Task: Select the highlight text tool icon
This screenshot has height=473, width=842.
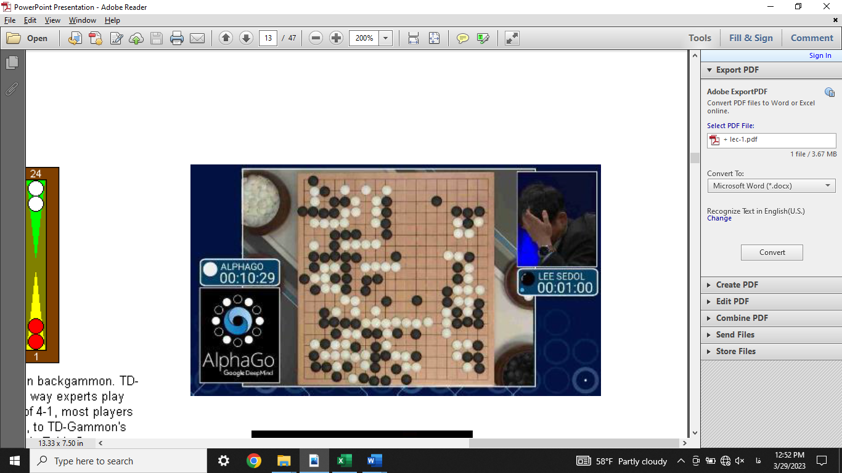Action: pyautogui.click(x=483, y=38)
